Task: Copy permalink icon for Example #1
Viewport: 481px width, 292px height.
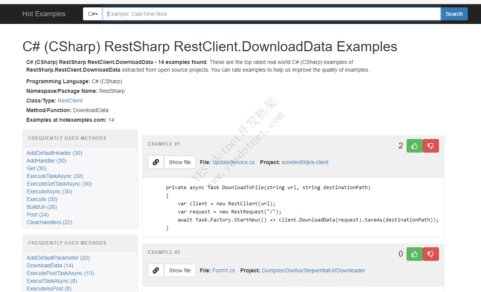Action: [x=156, y=162]
